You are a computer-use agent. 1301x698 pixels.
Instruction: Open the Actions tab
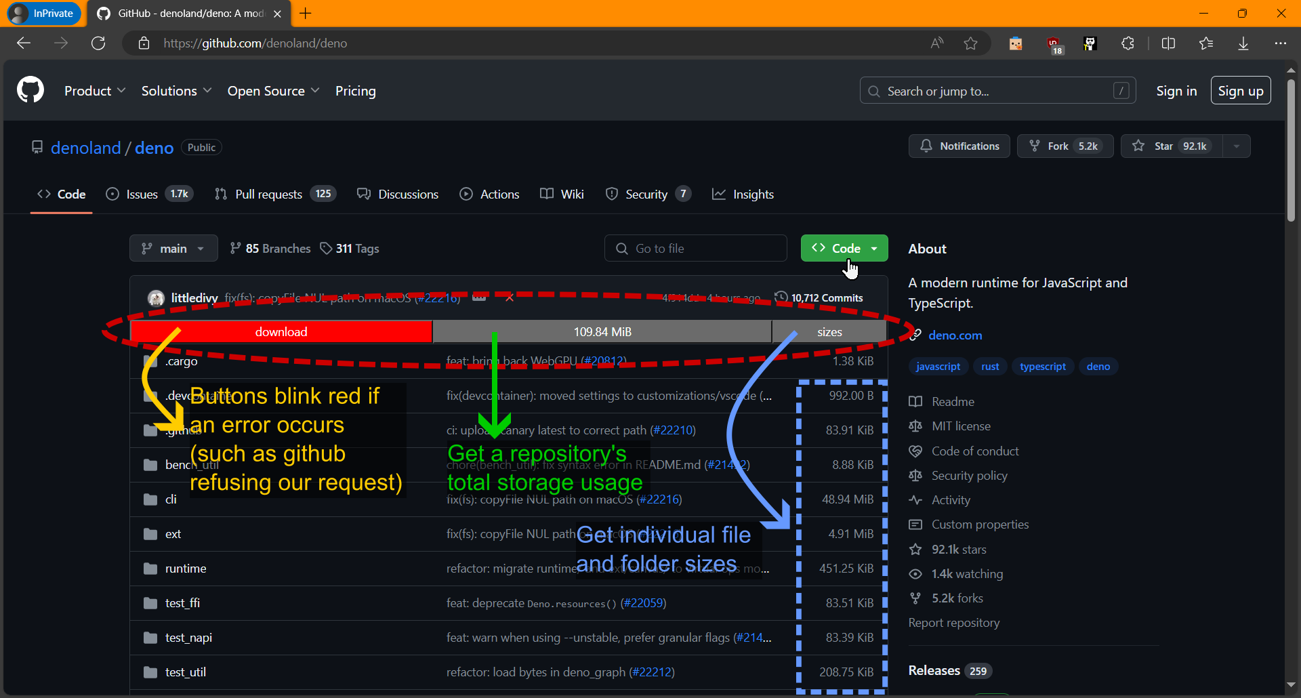click(x=489, y=194)
